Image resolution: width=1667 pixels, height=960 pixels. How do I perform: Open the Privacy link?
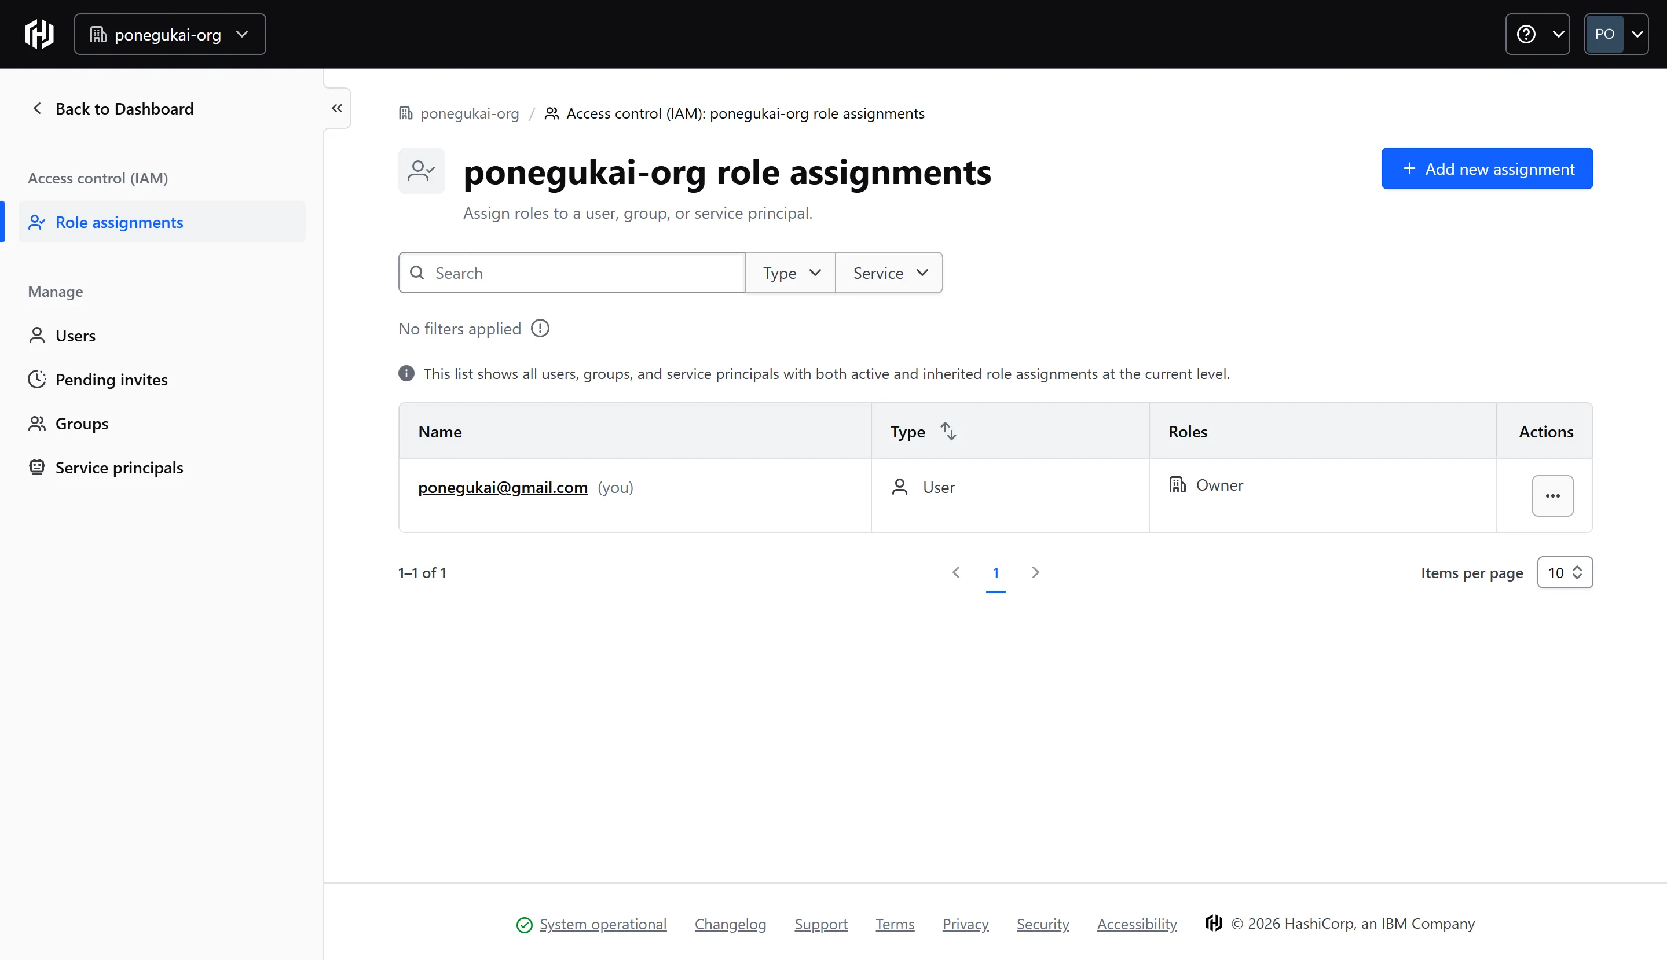click(x=966, y=924)
